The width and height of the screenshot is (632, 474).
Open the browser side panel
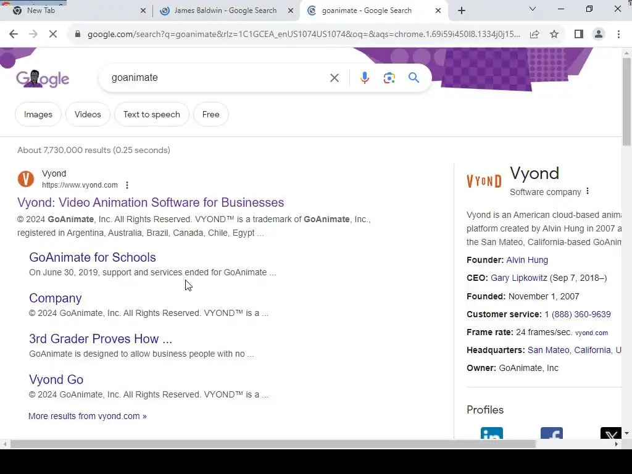(579, 35)
